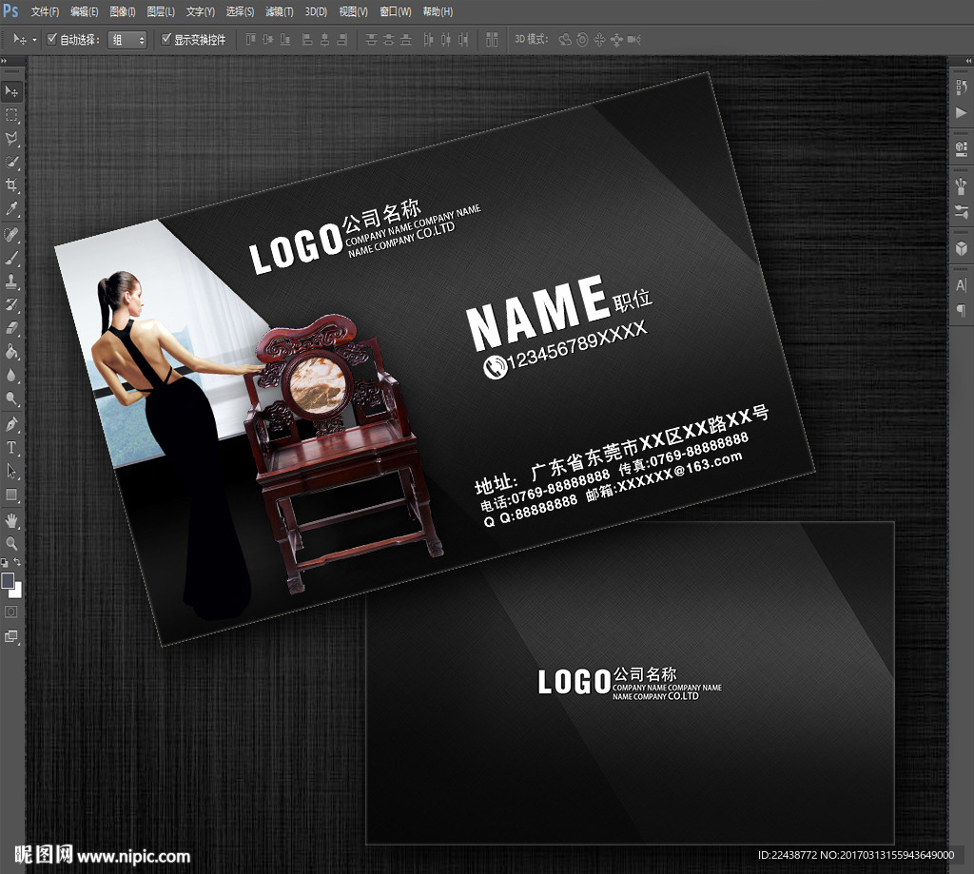Set the foreground color swatch
974x874 pixels.
pyautogui.click(x=8, y=580)
